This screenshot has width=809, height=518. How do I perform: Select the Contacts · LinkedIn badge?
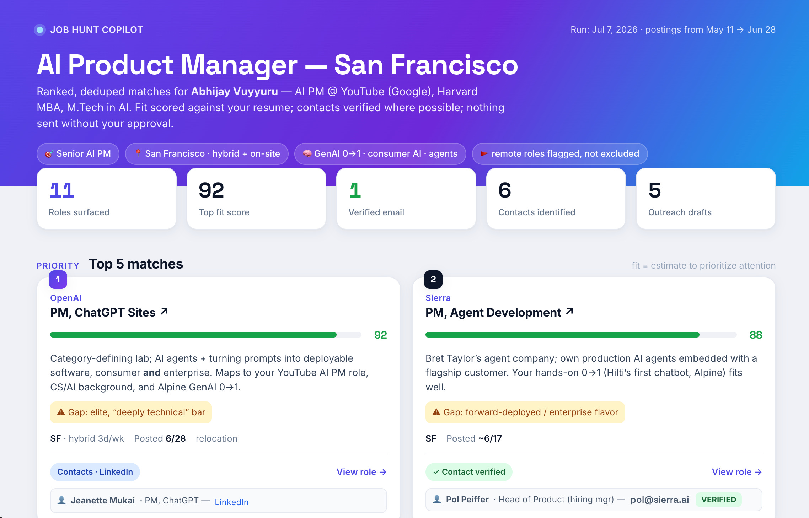[95, 472]
